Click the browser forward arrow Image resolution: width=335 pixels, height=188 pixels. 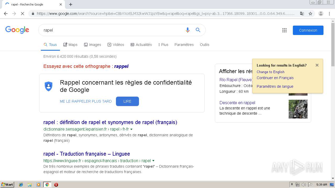click(x=14, y=14)
